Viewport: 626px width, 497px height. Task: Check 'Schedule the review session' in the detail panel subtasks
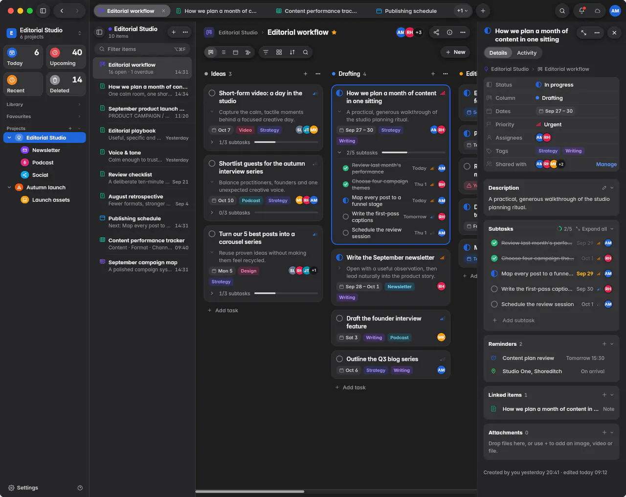494,304
